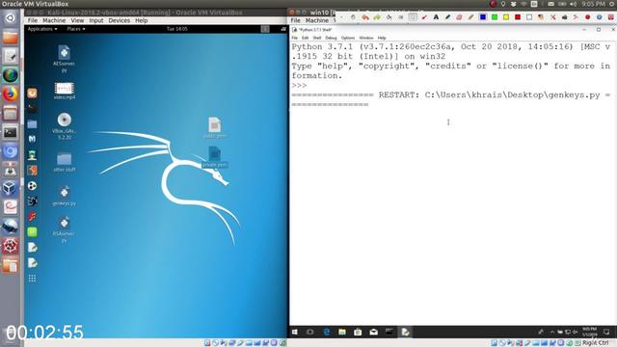Click Windows Start button in win10 taskbar
Image resolution: width=617 pixels, height=347 pixels.
point(295,332)
